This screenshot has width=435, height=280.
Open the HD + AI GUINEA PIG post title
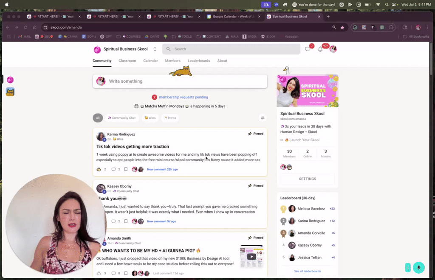(148, 251)
